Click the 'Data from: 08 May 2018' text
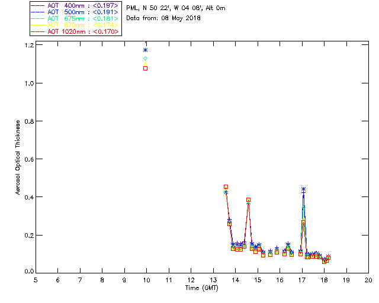Image resolution: width=379 pixels, height=303 pixels. [x=163, y=18]
